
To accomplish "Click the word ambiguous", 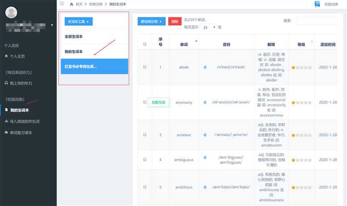I will (x=184, y=160).
